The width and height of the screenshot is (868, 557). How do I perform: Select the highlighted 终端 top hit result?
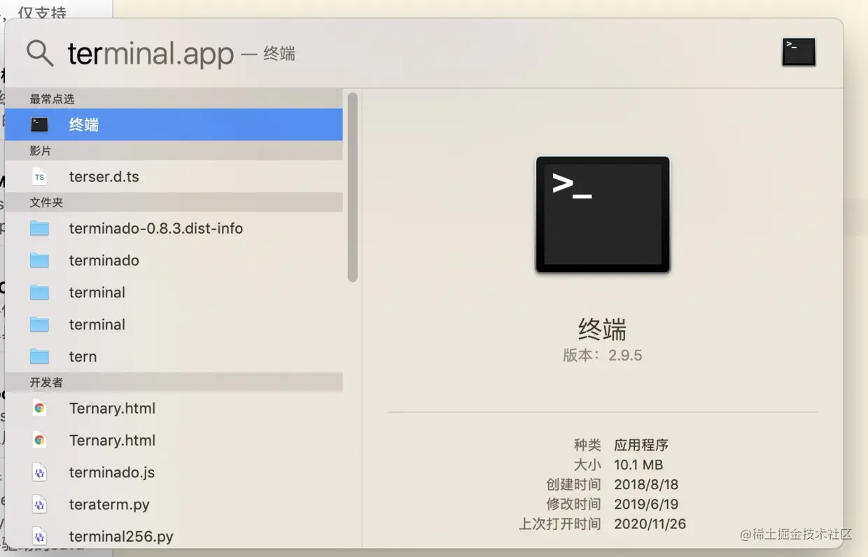point(174,125)
